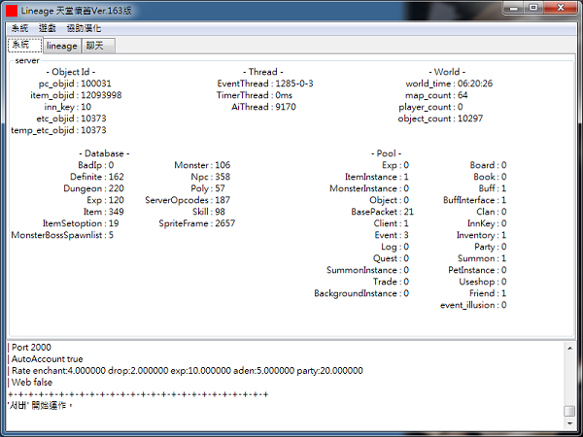Viewport: 583px width, 437px height.
Task: Click AiThread : 9170 text
Action: point(263,107)
